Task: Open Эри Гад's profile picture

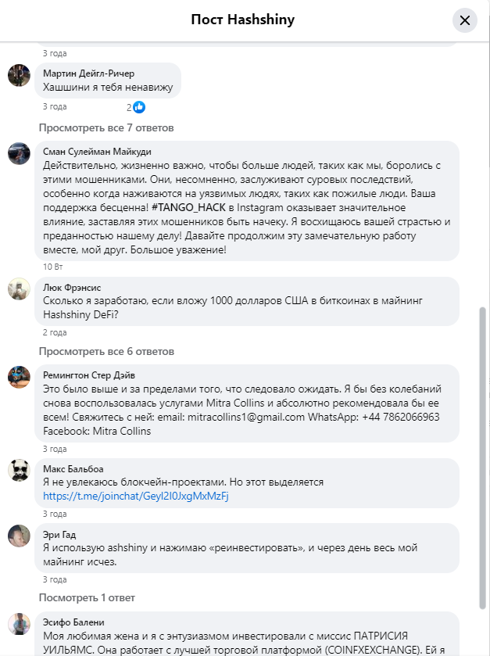Action: 19,536
